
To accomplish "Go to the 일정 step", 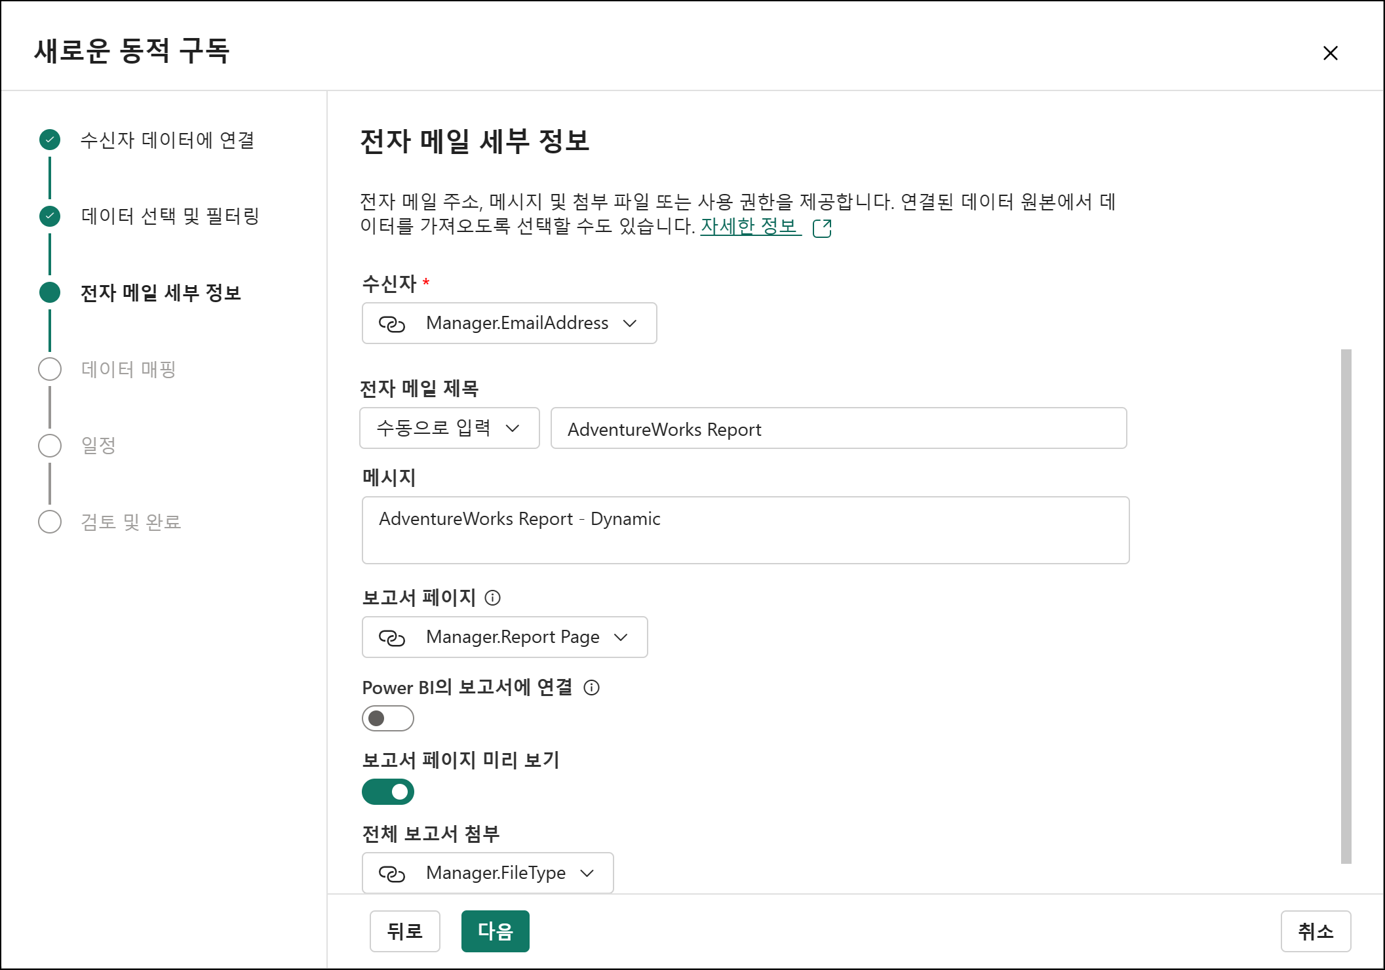I will tap(50, 446).
